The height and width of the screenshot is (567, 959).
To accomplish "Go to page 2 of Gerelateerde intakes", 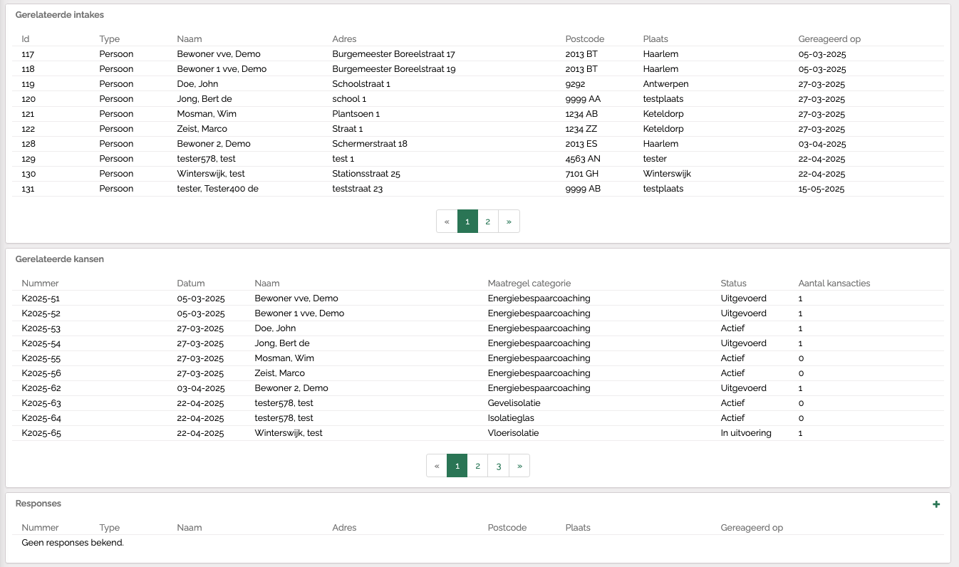I will [x=487, y=222].
